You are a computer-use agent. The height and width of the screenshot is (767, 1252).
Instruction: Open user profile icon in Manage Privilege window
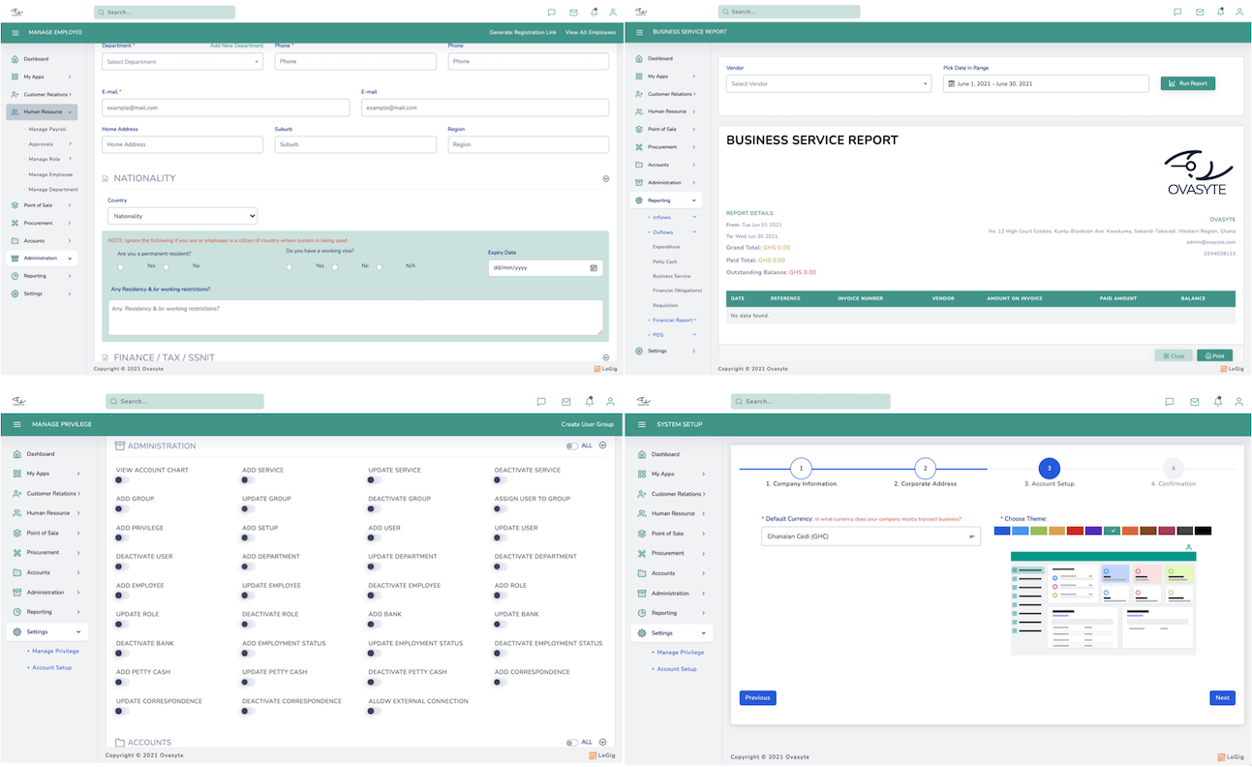610,401
